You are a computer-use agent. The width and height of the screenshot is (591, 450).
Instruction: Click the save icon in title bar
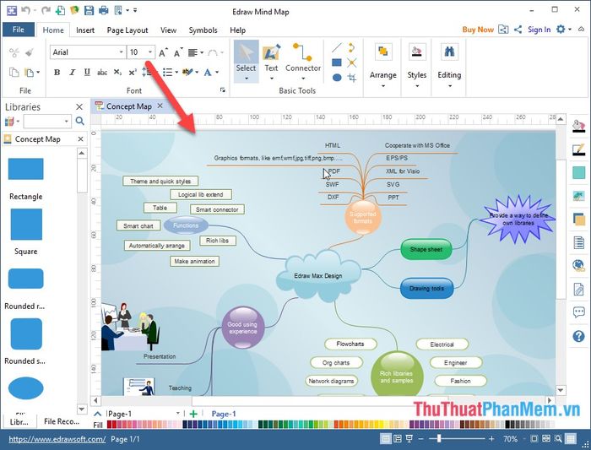89,10
